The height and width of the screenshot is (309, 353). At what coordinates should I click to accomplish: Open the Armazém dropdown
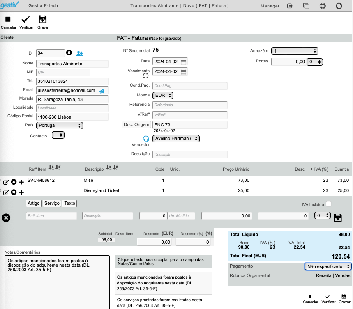click(295, 51)
